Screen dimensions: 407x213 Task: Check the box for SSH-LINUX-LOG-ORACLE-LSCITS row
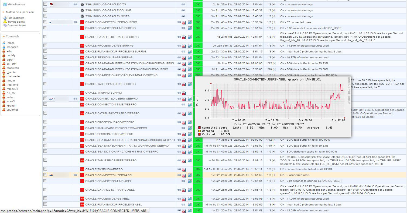tap(45, 16)
